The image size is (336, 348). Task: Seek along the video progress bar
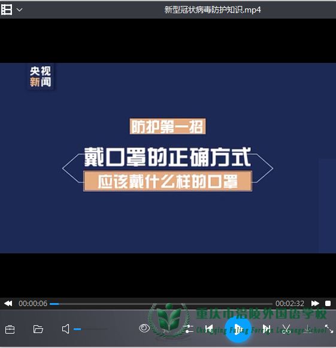point(161,304)
